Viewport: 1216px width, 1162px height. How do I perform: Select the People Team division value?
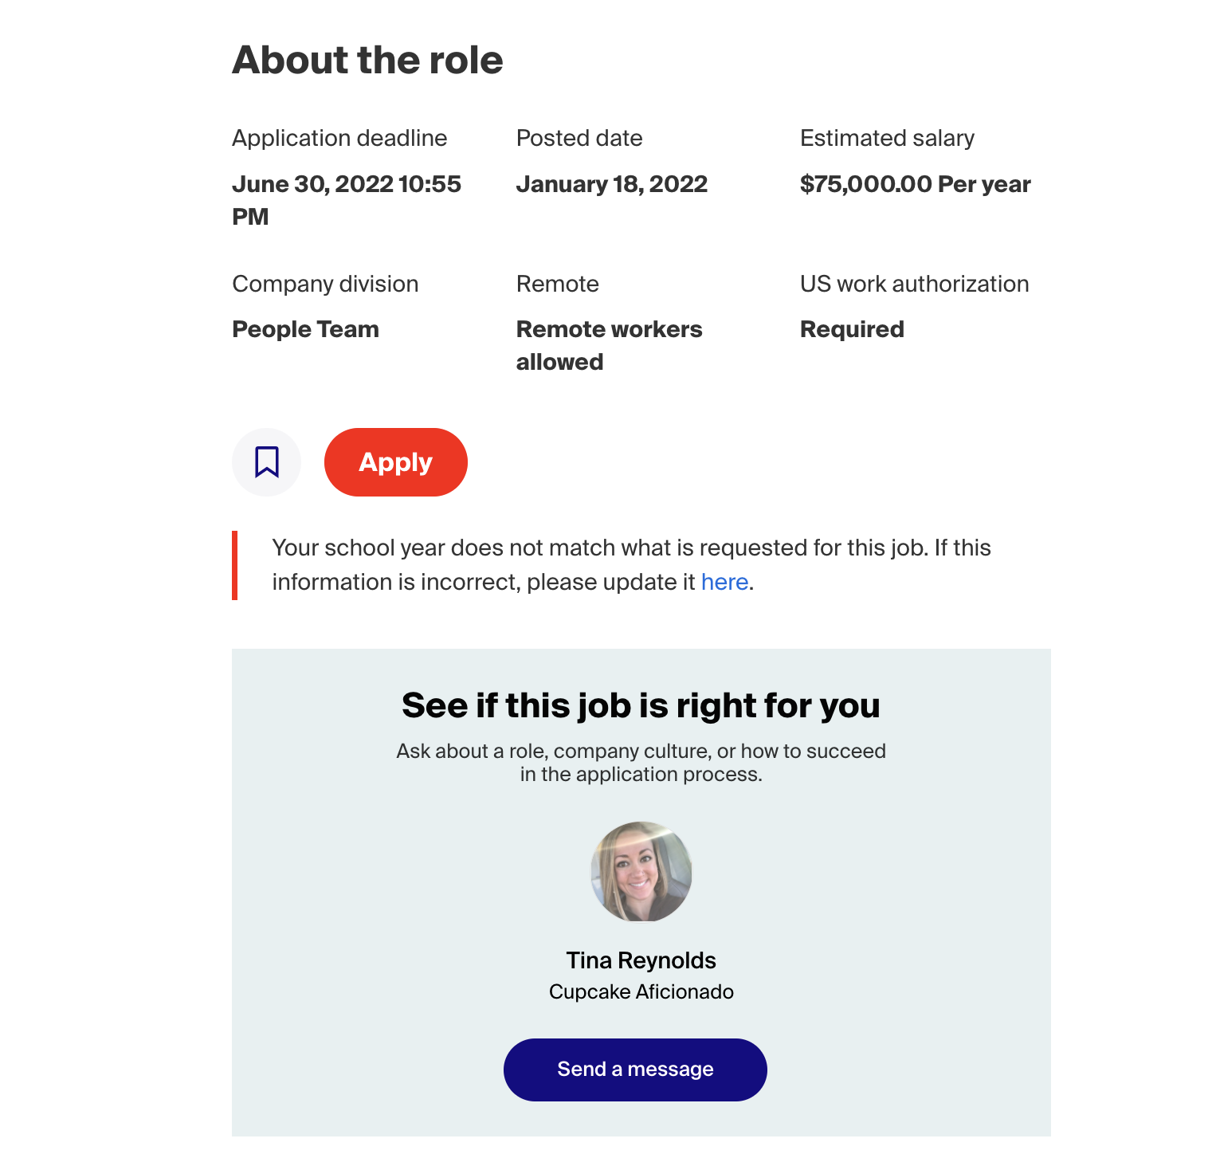pos(305,329)
